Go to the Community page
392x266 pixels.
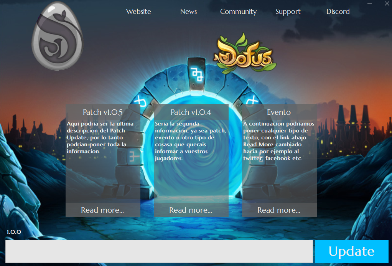(x=238, y=12)
